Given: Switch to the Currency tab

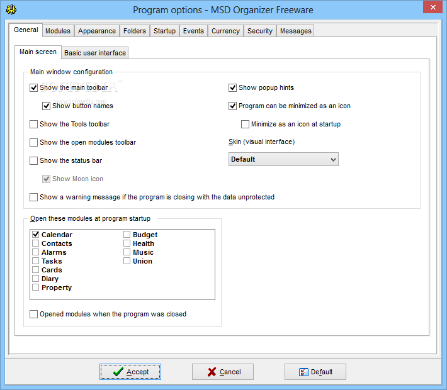Looking at the screenshot, I should [x=225, y=31].
